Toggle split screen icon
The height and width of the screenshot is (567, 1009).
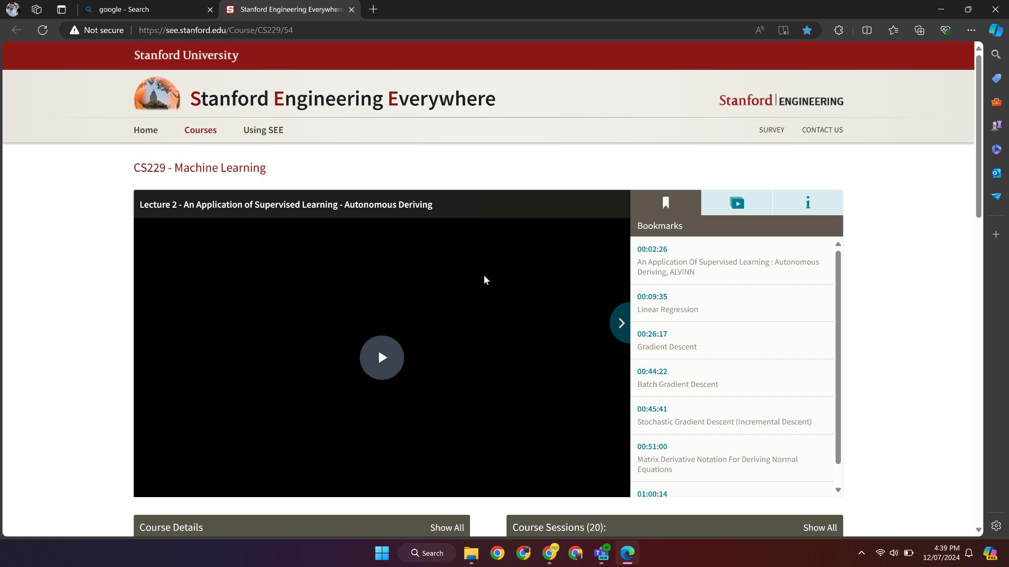867,30
